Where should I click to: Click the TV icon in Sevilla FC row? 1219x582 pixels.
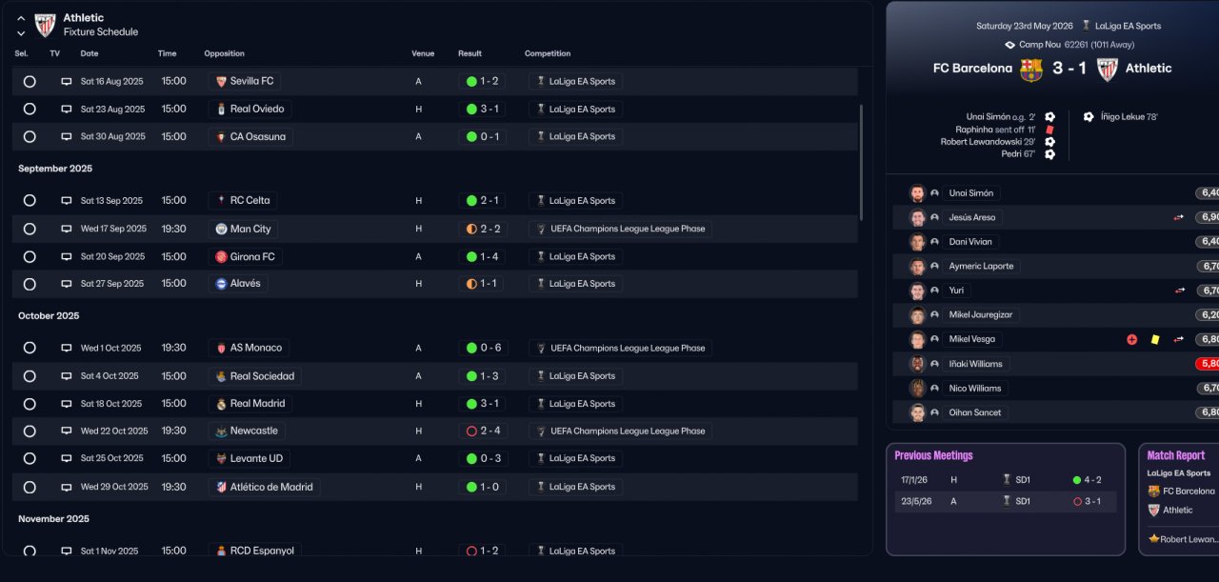(x=67, y=82)
